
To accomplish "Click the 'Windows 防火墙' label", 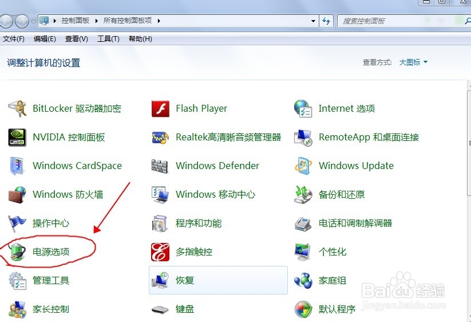I will 68,195.
